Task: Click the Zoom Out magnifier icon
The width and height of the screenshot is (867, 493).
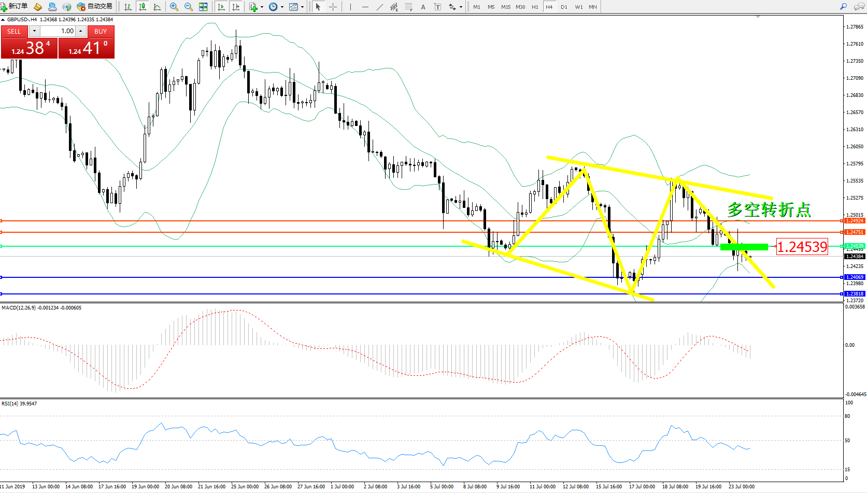Action: pos(189,7)
